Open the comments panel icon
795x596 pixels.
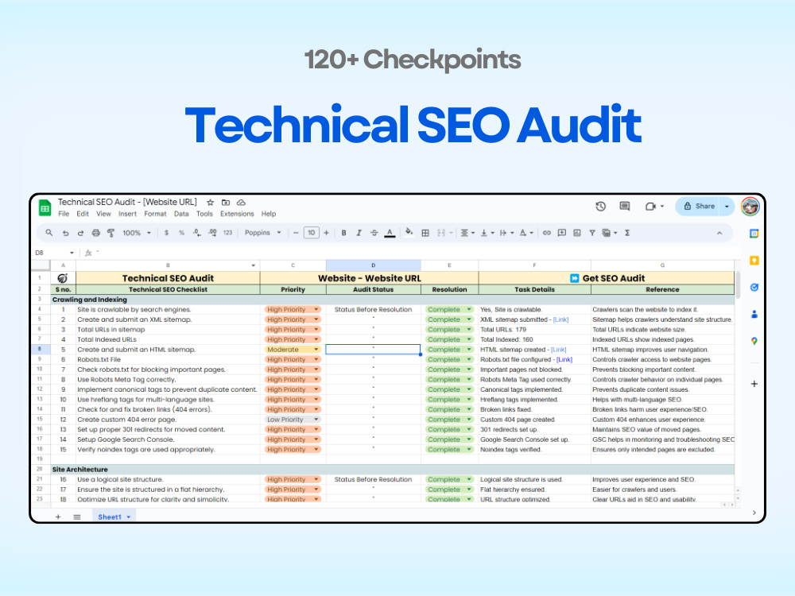(625, 207)
